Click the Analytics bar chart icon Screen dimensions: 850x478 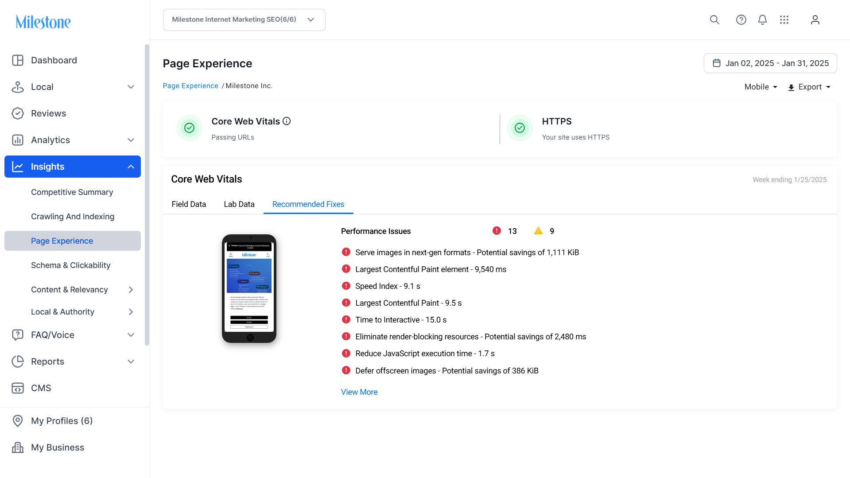(18, 140)
